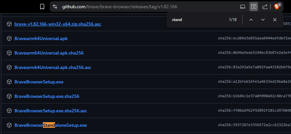Screen dimensions: 291x134
Task: Download Bravearm64Universal.apk.sha256
Action: (49, 53)
